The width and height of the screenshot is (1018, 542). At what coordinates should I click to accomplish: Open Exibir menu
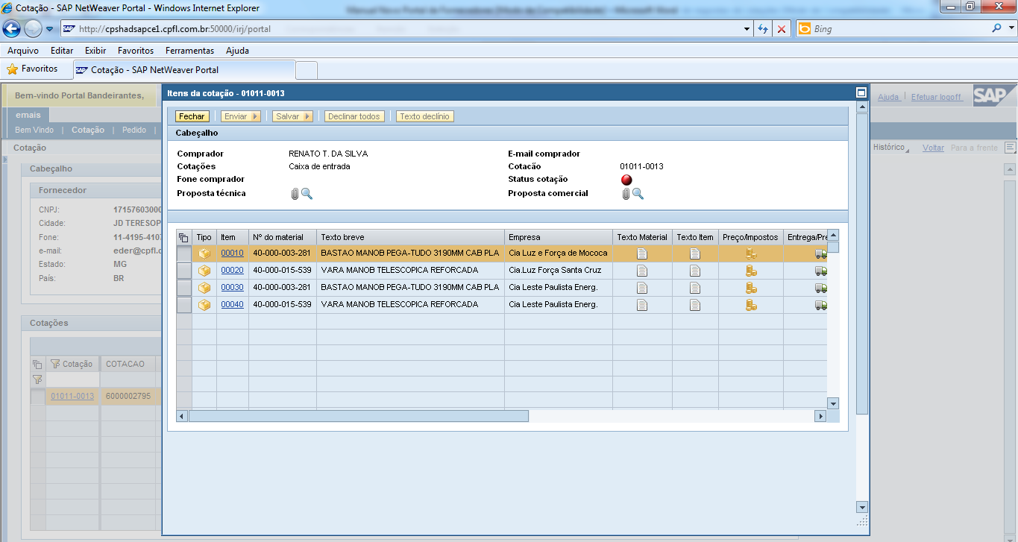click(x=95, y=51)
